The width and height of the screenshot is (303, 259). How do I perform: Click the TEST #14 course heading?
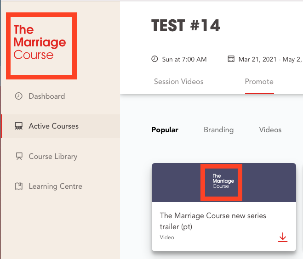tap(186, 25)
